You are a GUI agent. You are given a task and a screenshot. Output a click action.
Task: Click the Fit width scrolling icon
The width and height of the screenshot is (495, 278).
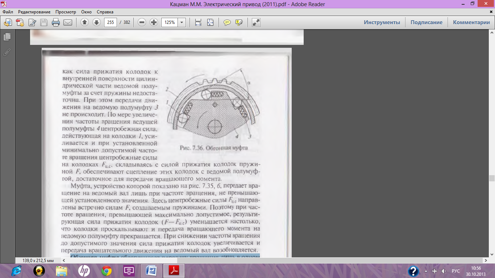pos(198,22)
